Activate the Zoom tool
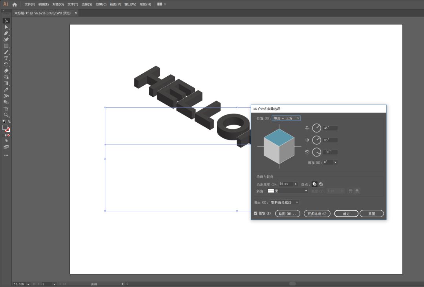424x287 pixels. 6,115
